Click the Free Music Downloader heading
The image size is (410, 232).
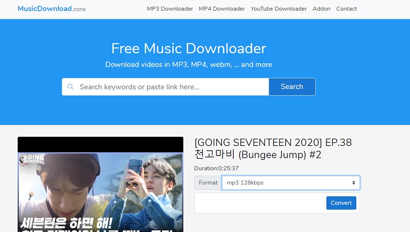[189, 49]
